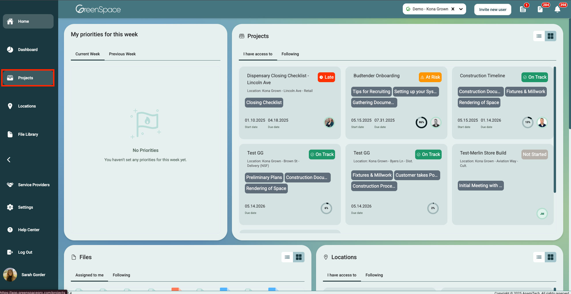571x294 pixels.
Task: Click assignee avatar on Budtender Onboarding card
Action: point(436,122)
